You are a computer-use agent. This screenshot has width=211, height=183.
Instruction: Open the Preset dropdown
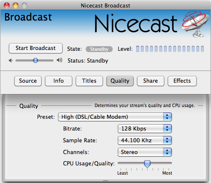(115, 117)
